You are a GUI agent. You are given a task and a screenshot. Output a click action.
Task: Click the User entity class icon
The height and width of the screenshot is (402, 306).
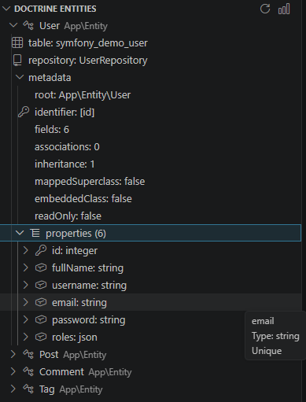(x=28, y=25)
